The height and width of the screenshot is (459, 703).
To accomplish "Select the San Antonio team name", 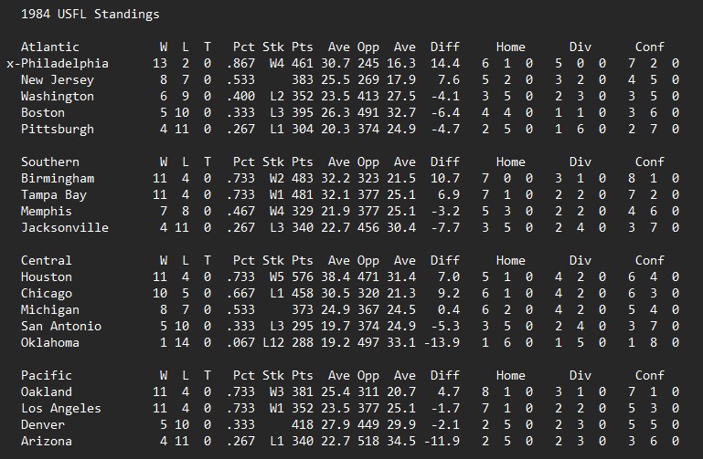I will [60, 326].
